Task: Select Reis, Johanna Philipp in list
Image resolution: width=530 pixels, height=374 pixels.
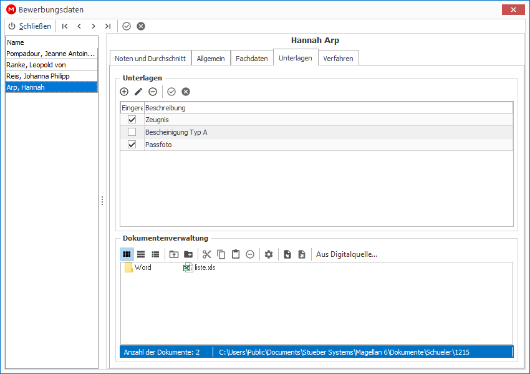Action: (x=51, y=76)
